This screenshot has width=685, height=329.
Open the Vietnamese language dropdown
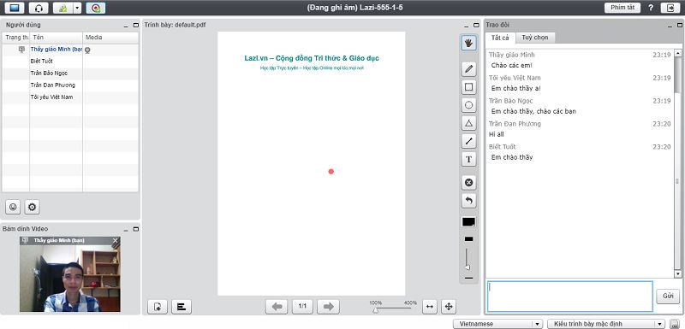[498, 324]
